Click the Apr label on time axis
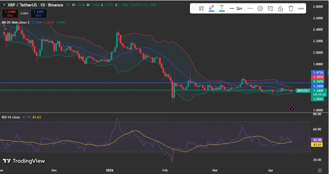The image size is (329, 174). click(x=271, y=170)
